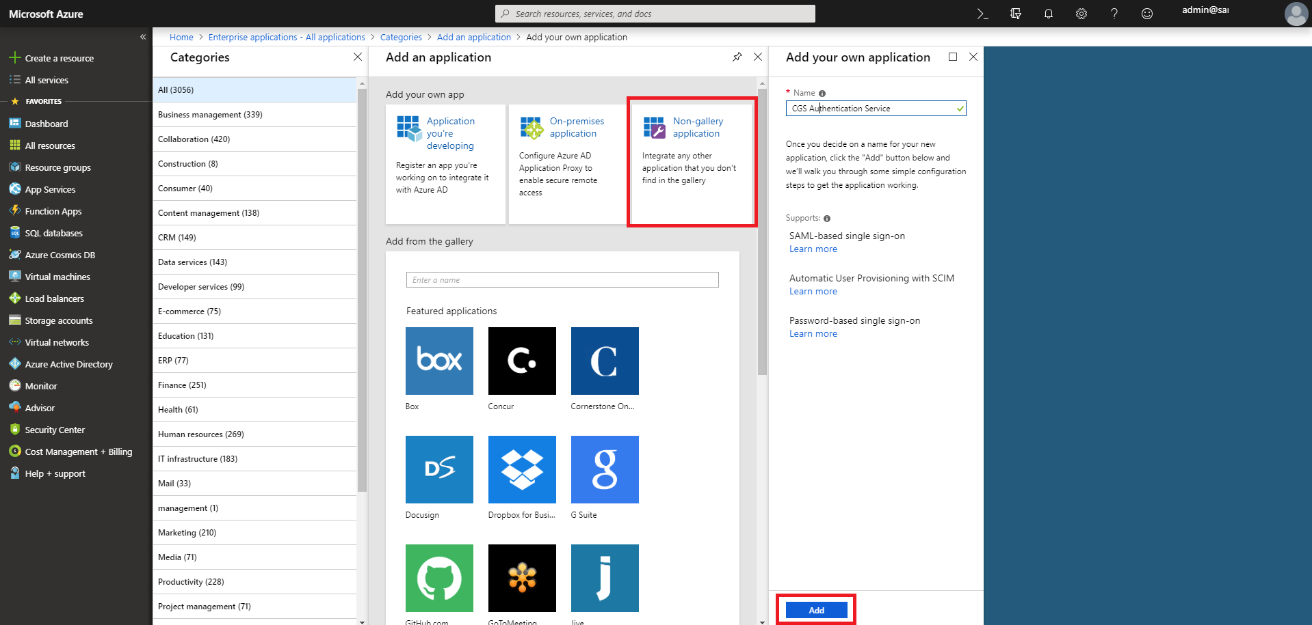
Task: Select the Developer services (99) category
Action: (254, 286)
